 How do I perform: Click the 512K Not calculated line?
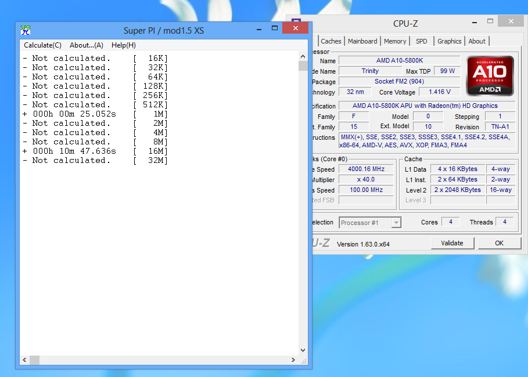click(95, 104)
